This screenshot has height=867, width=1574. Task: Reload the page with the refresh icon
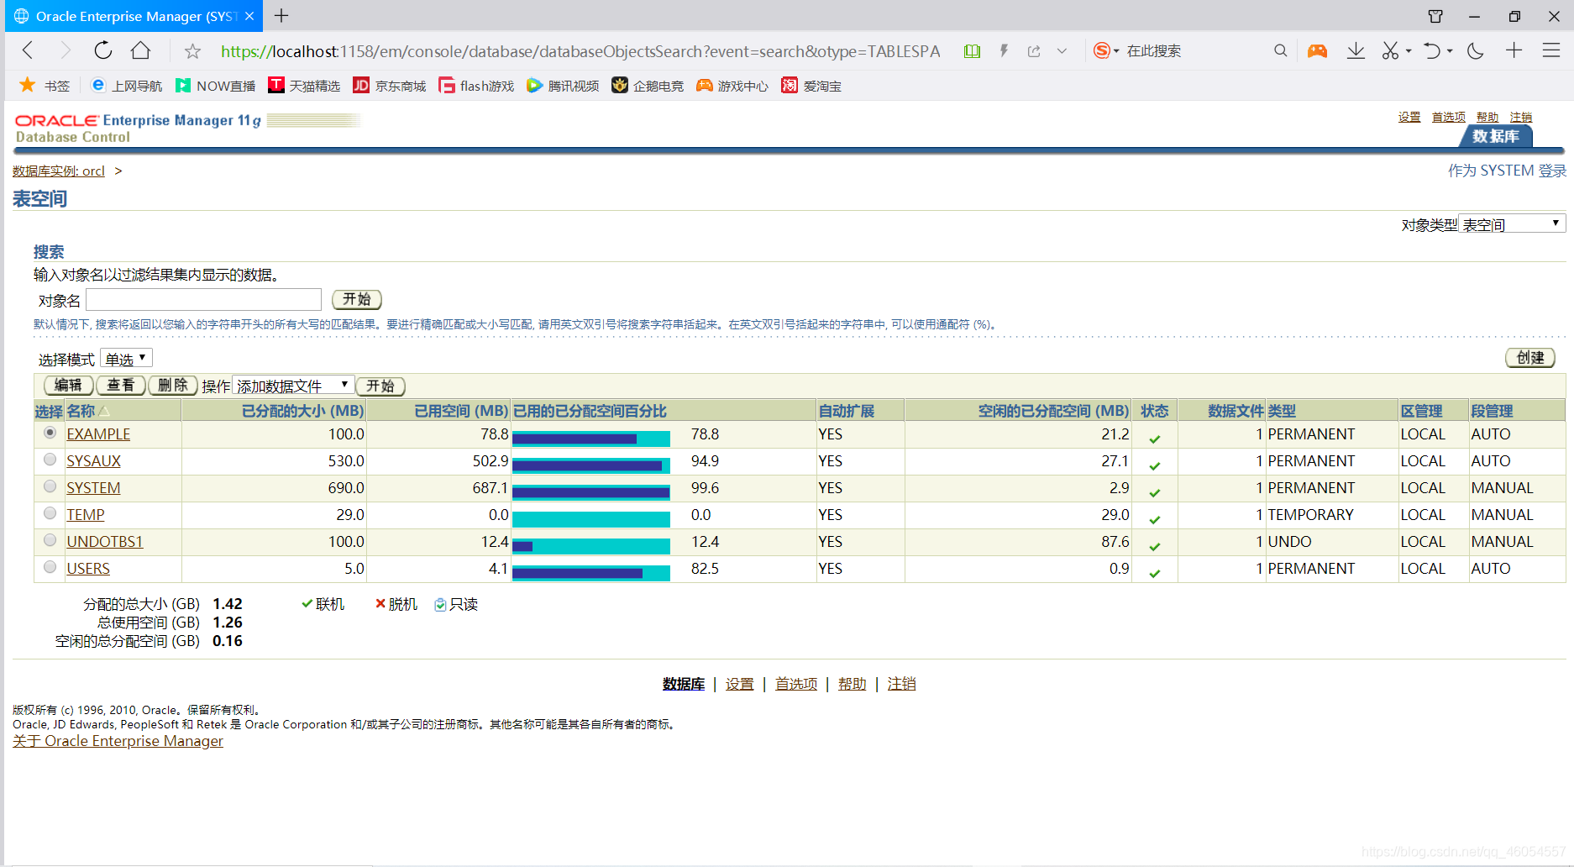tap(102, 50)
